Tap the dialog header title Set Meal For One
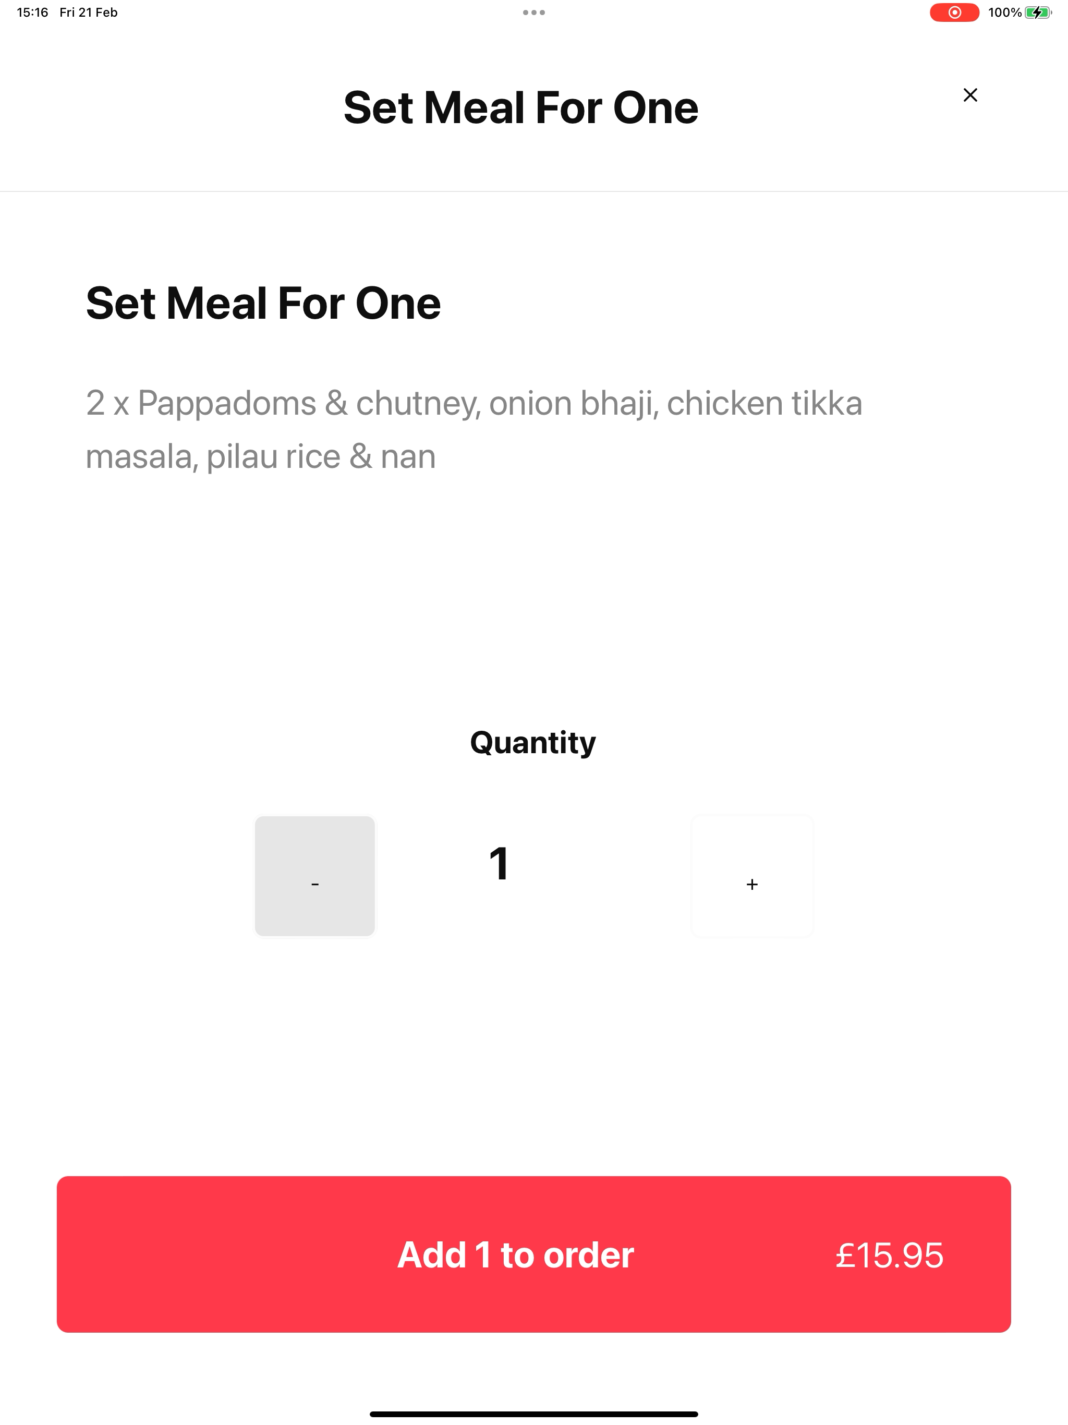 pyautogui.click(x=520, y=107)
